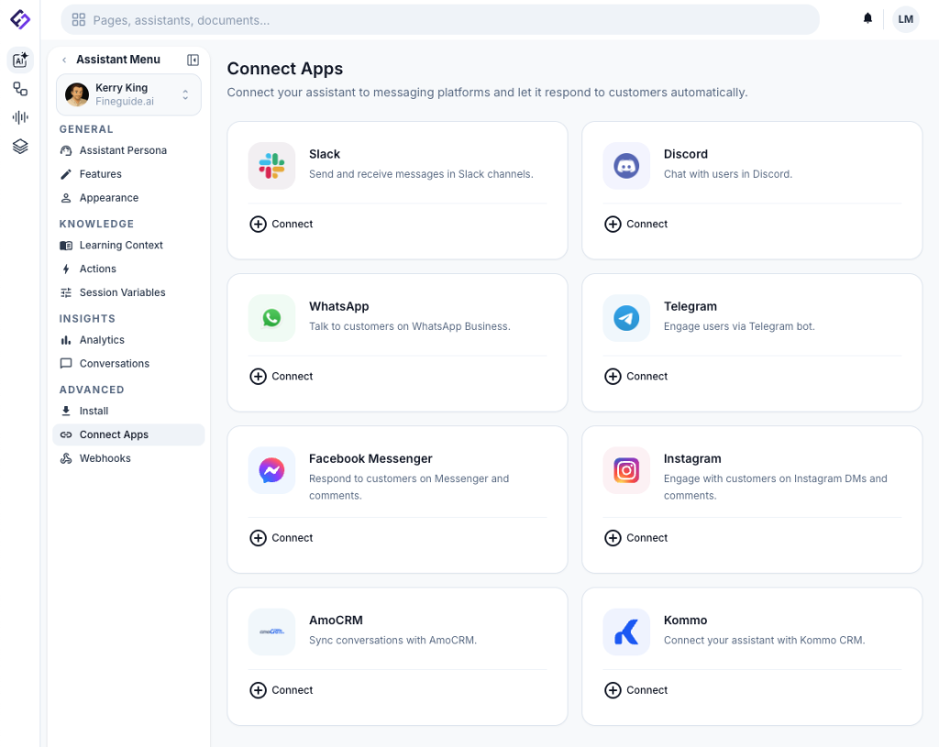Connect the Discord integration
The height and width of the screenshot is (747, 939).
[x=637, y=225]
